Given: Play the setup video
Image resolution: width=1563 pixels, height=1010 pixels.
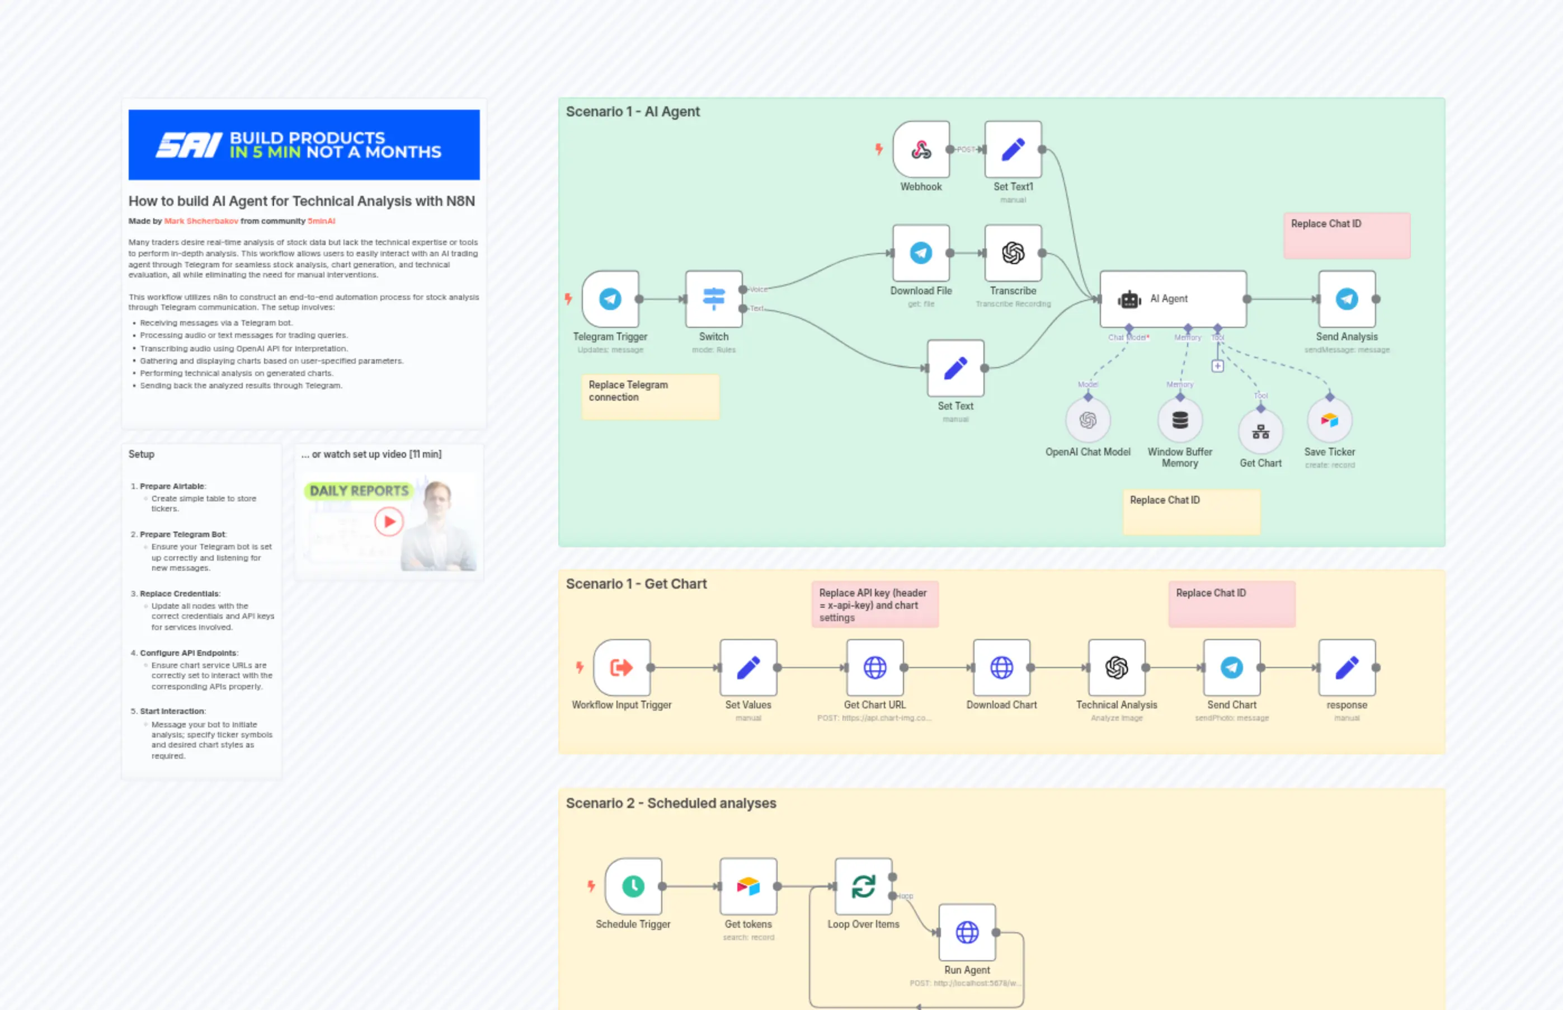Looking at the screenshot, I should (389, 522).
